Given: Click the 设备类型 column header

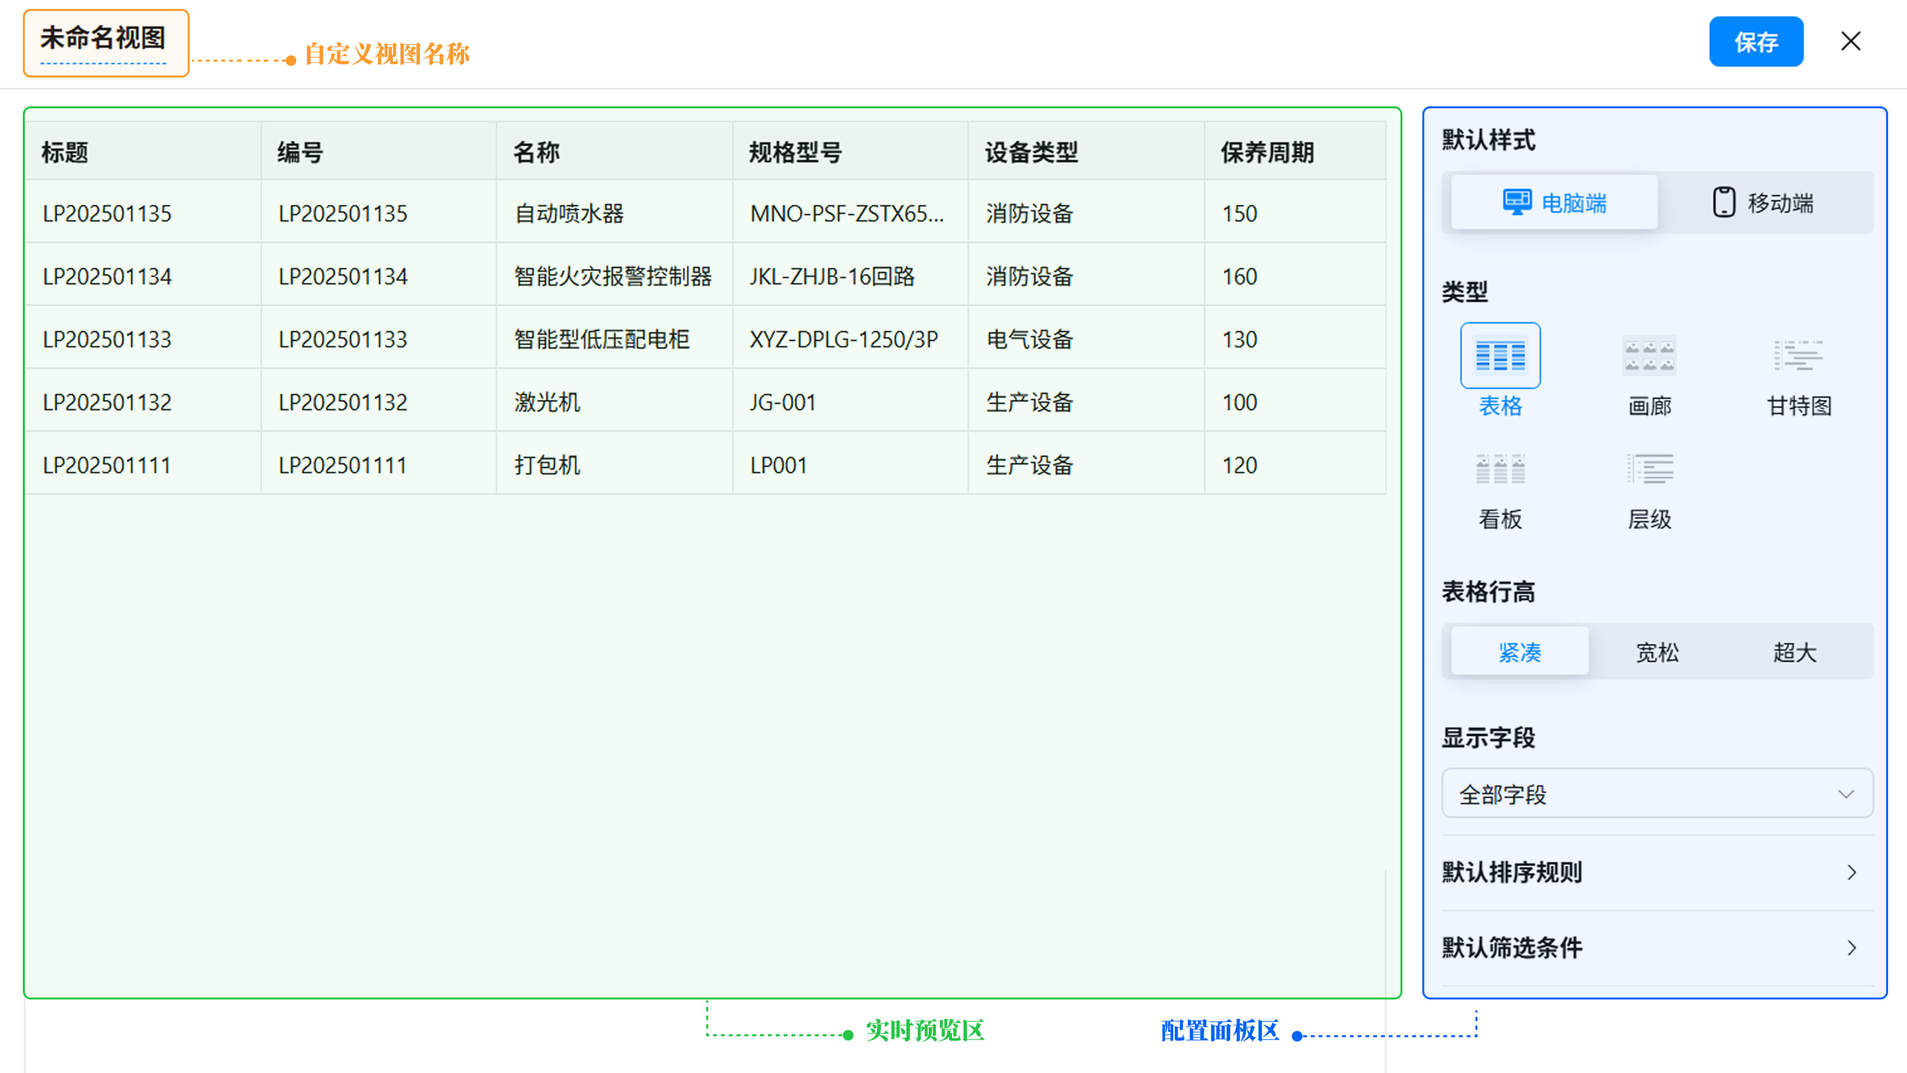Looking at the screenshot, I should click(x=1031, y=153).
